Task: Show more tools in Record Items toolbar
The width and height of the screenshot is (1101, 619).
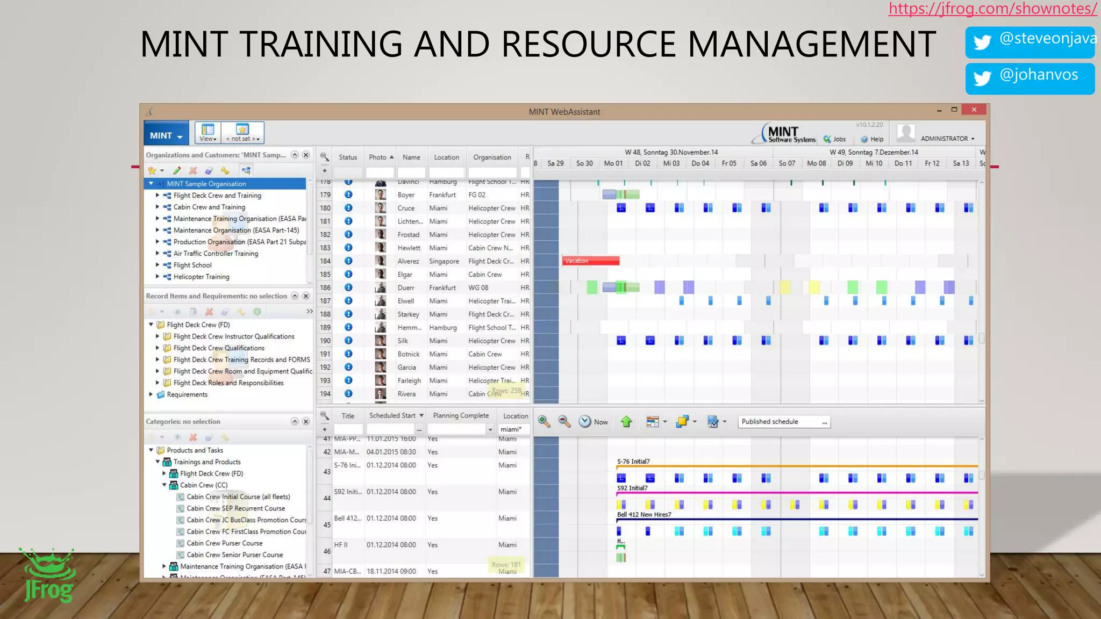Action: pos(310,311)
